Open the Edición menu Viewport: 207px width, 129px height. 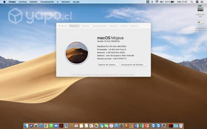[x=33, y=2]
